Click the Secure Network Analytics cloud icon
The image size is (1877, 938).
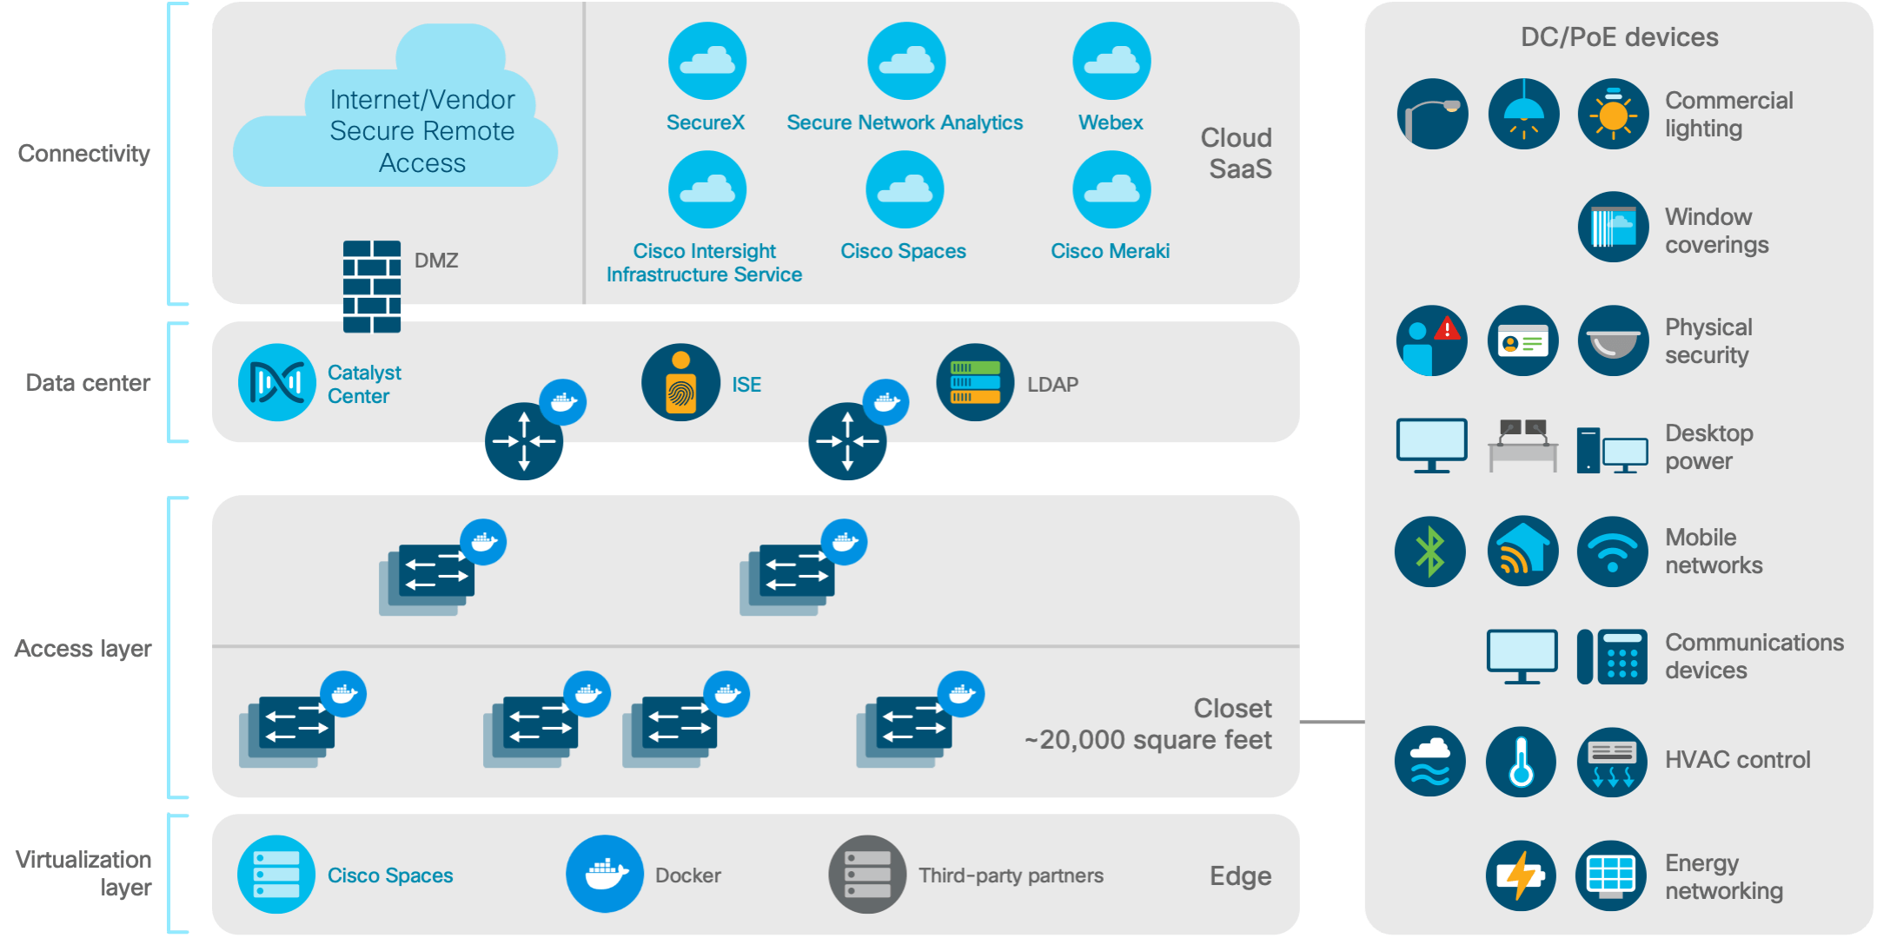(906, 61)
